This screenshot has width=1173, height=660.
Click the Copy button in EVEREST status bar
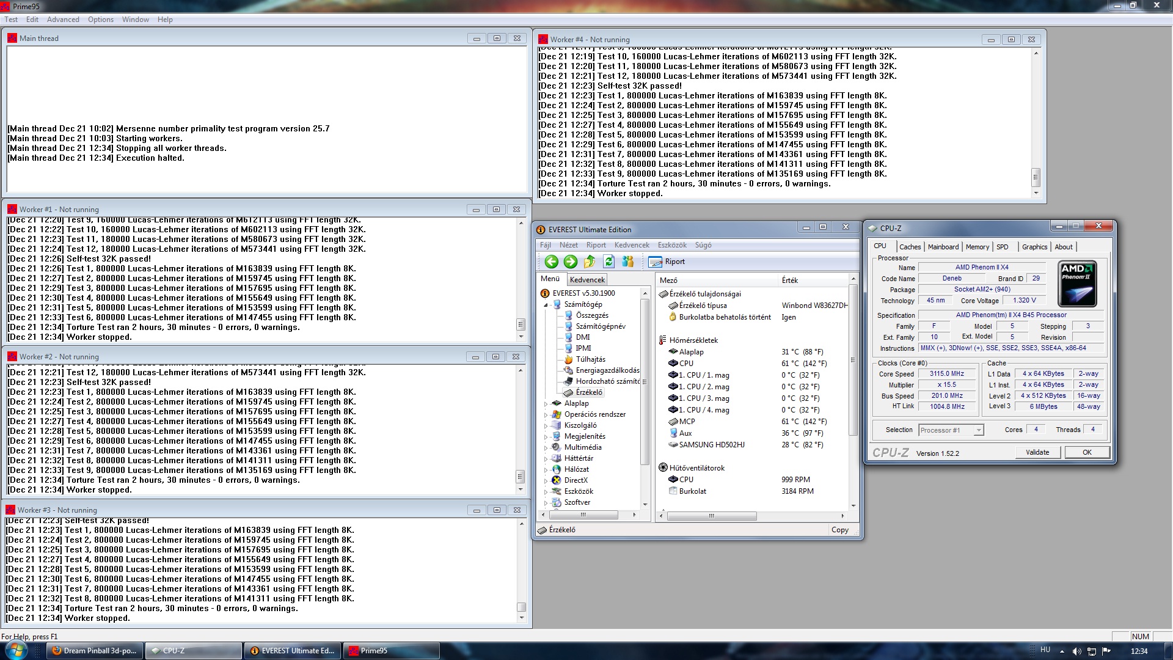[x=840, y=530]
